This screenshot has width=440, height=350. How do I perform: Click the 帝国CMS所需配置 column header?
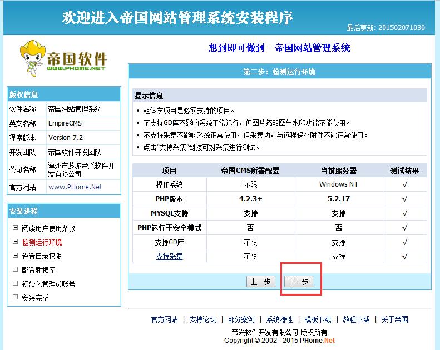pyautogui.click(x=250, y=171)
